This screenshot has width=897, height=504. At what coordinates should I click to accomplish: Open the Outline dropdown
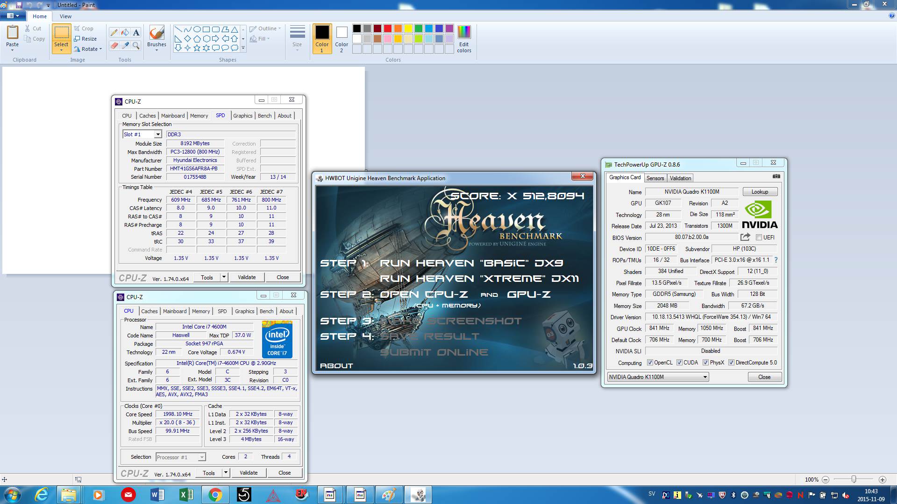tap(265, 28)
